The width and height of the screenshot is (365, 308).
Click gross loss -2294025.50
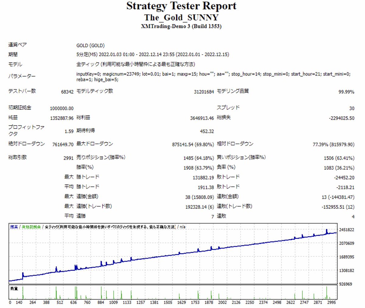click(x=342, y=118)
